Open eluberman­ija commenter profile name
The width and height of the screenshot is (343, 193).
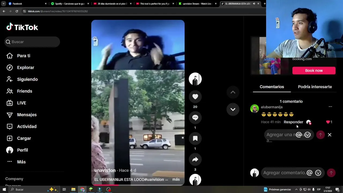pyautogui.click(x=272, y=107)
